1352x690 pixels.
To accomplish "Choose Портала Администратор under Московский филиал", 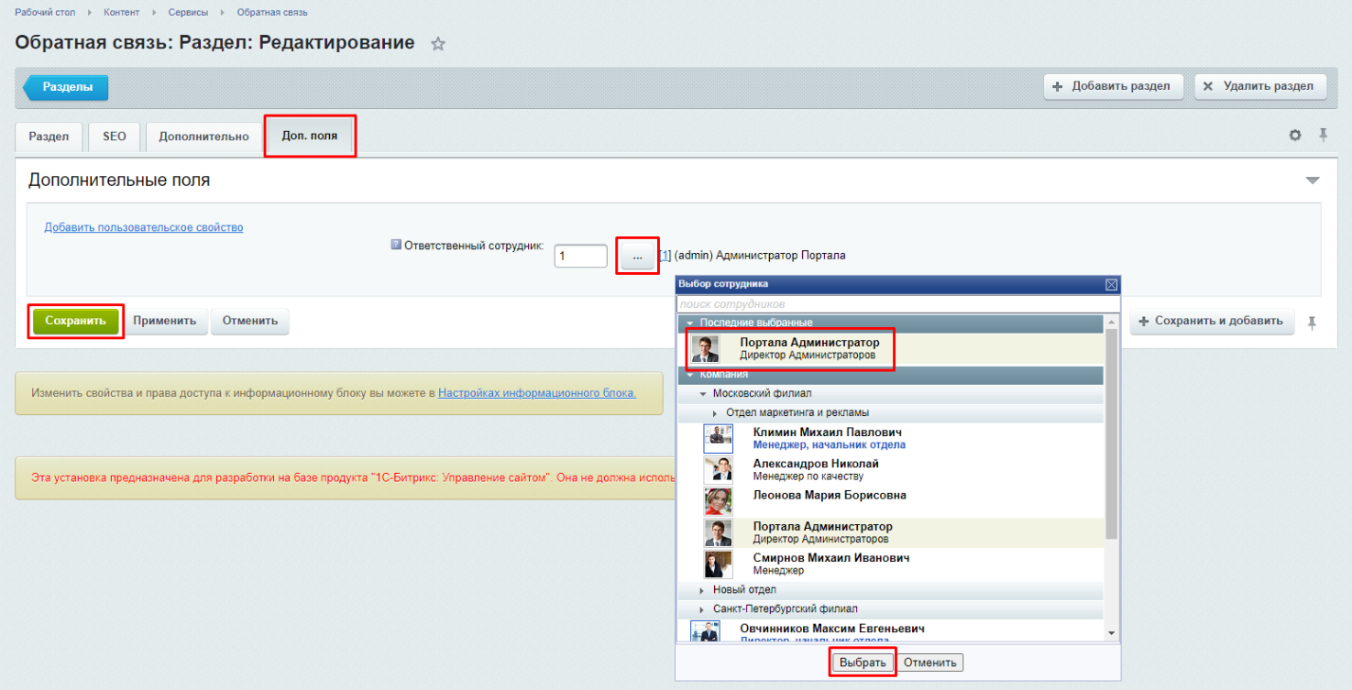I will click(890, 532).
